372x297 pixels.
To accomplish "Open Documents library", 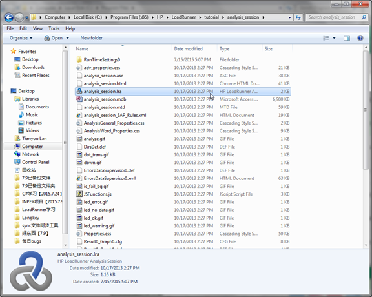I will (x=37, y=107).
